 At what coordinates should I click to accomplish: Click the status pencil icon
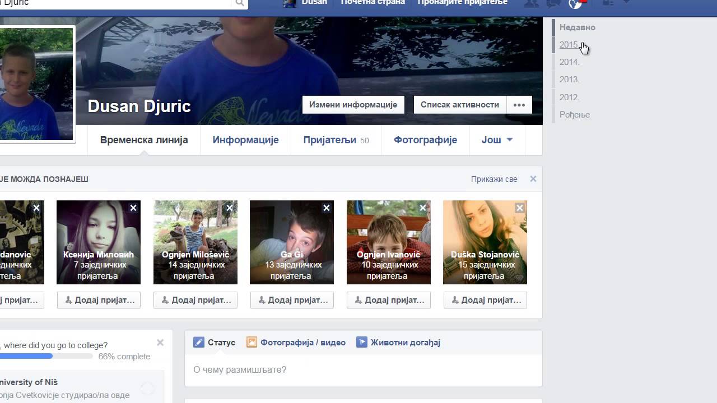(x=199, y=343)
